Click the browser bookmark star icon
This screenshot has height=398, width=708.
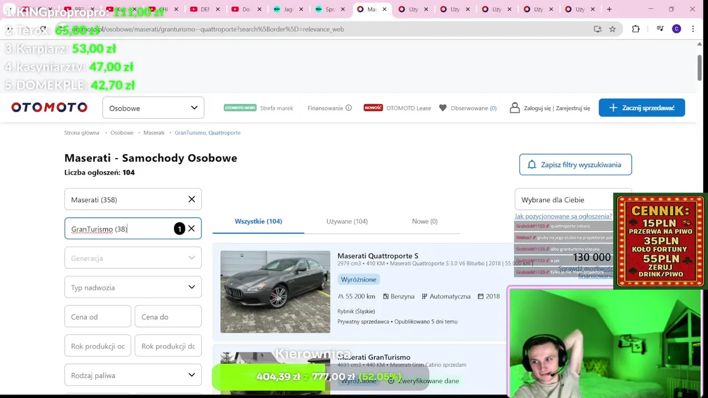(612, 29)
